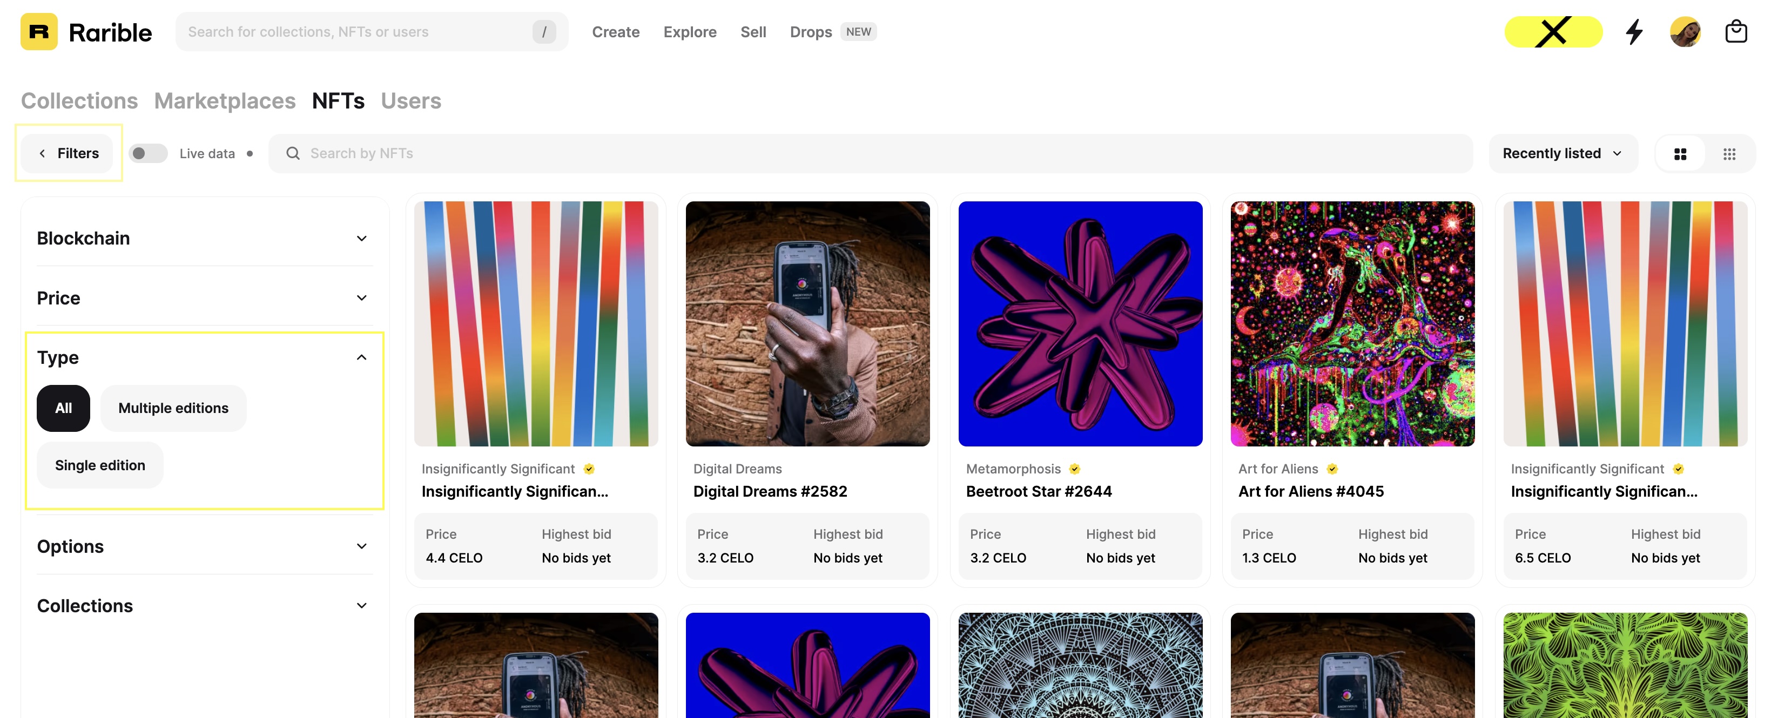The width and height of the screenshot is (1778, 718).
Task: Collapse the Type filter section
Action: click(x=361, y=357)
